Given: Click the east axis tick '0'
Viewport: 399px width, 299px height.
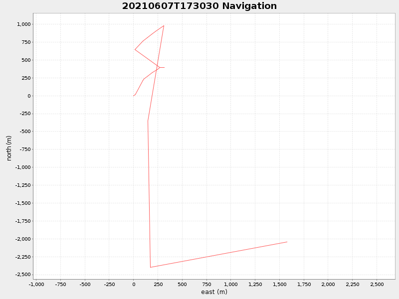Looking at the screenshot, I should pyautogui.click(x=134, y=285).
